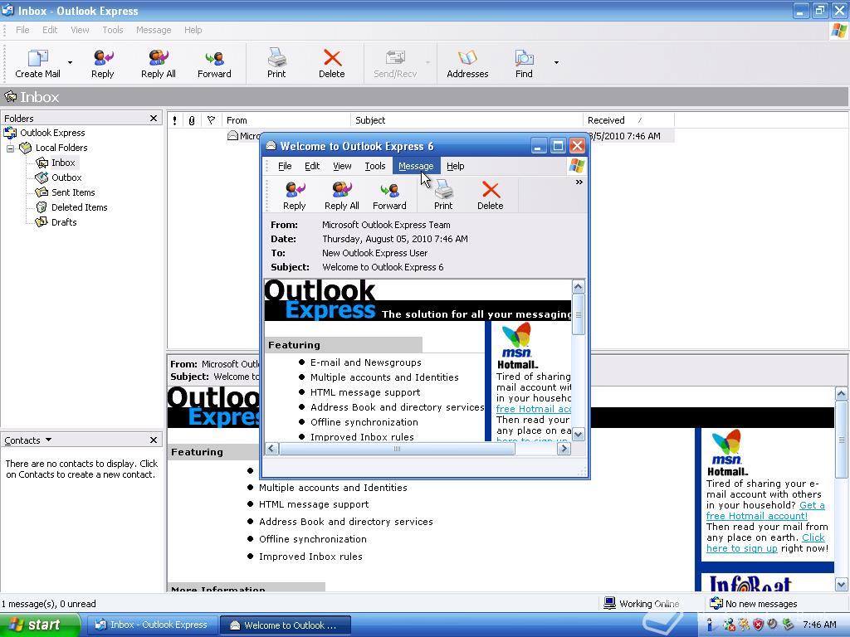Sort by Attachment column header
The image size is (850, 637).
coord(192,120)
